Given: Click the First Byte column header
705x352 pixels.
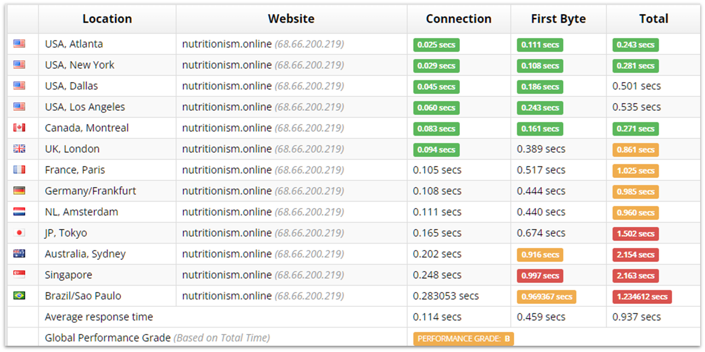Looking at the screenshot, I should coord(558,19).
